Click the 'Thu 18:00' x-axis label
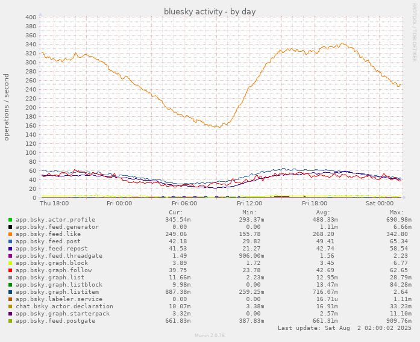The width and height of the screenshot is (420, 342). [54, 204]
